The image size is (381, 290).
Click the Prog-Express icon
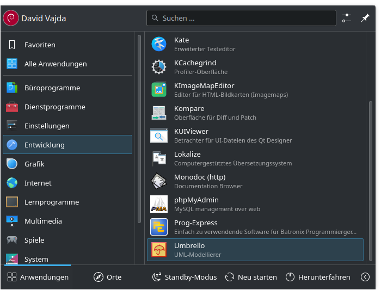pos(159,227)
